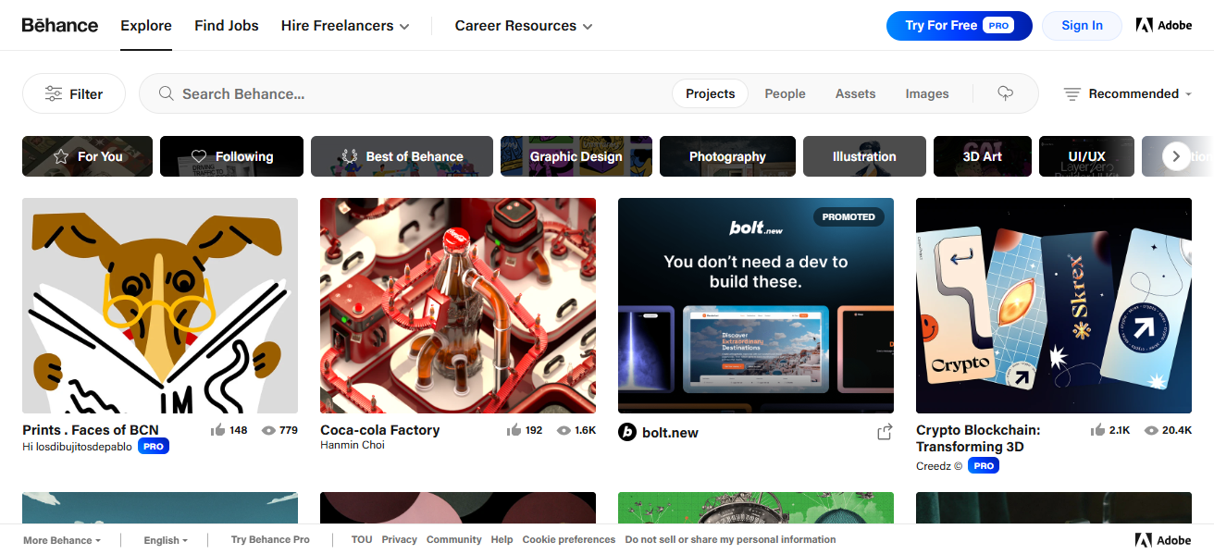Image resolution: width=1214 pixels, height=554 pixels.
Task: Click the Adobe logo in footer
Action: pyautogui.click(x=1163, y=540)
